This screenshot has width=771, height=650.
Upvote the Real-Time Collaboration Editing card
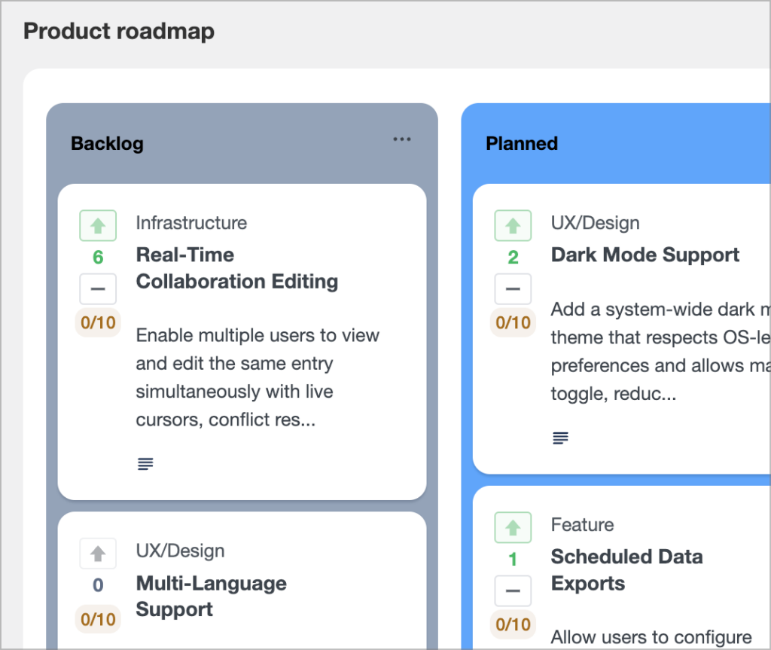[x=98, y=224]
